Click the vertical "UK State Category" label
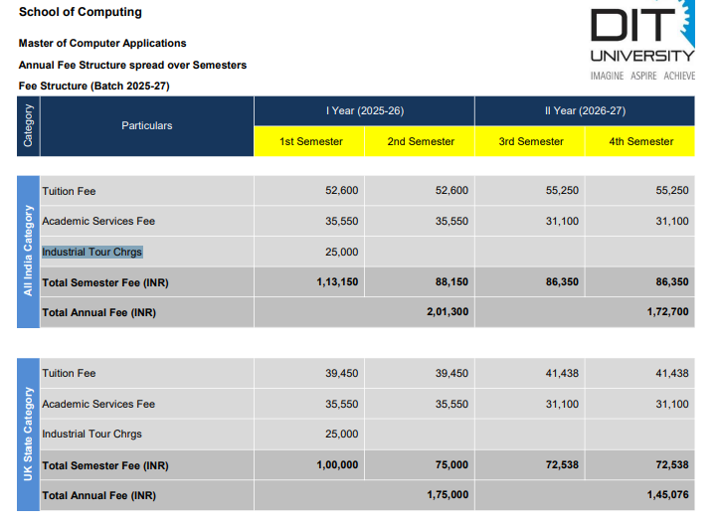Screen dimensions: 718x526 (28, 435)
